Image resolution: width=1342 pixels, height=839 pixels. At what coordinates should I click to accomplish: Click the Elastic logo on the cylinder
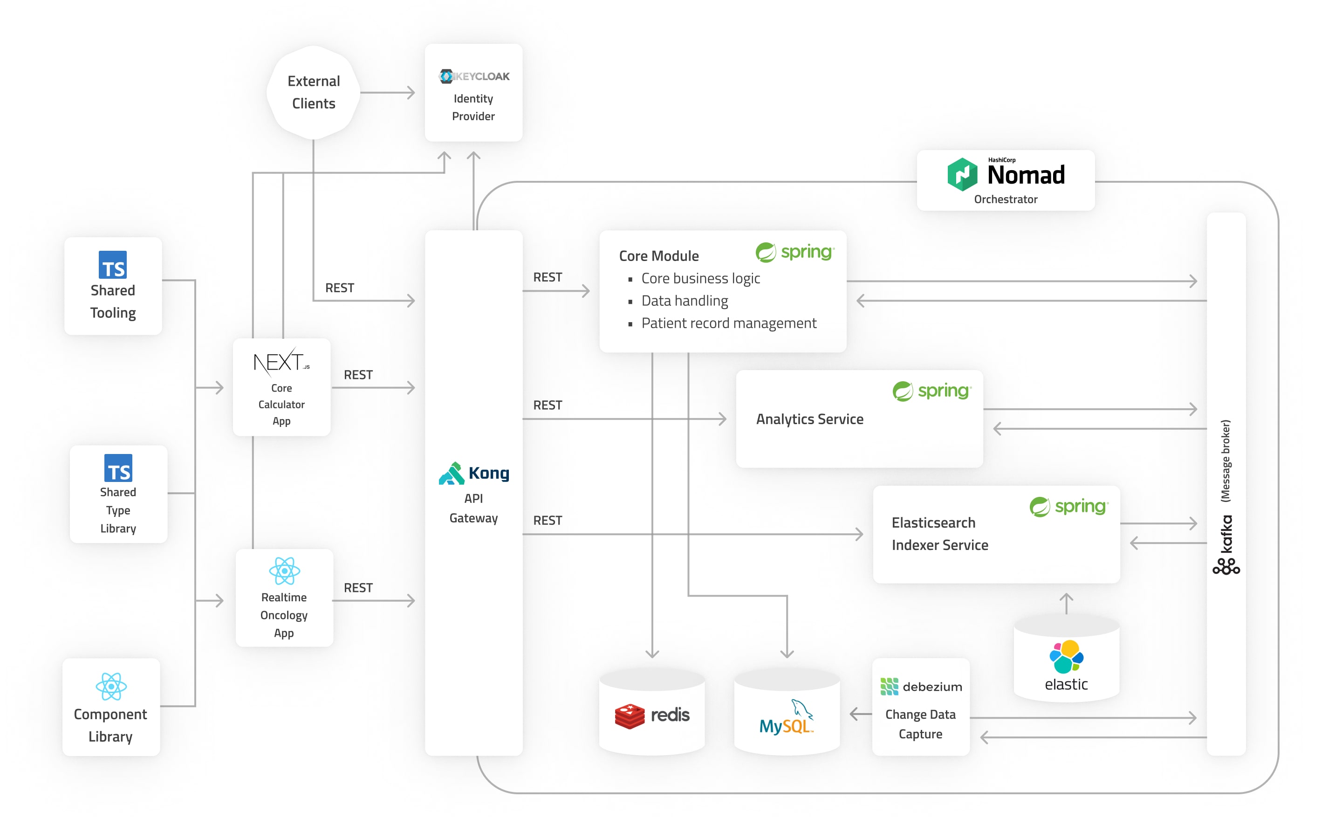pyautogui.click(x=1067, y=665)
